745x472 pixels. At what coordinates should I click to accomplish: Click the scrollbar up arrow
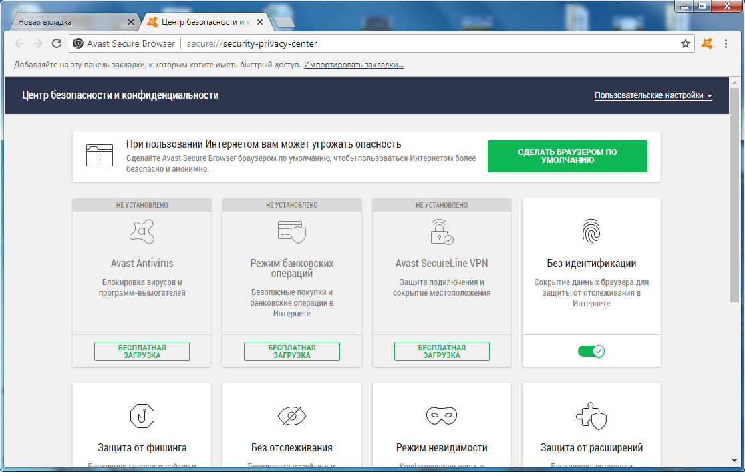(x=735, y=82)
